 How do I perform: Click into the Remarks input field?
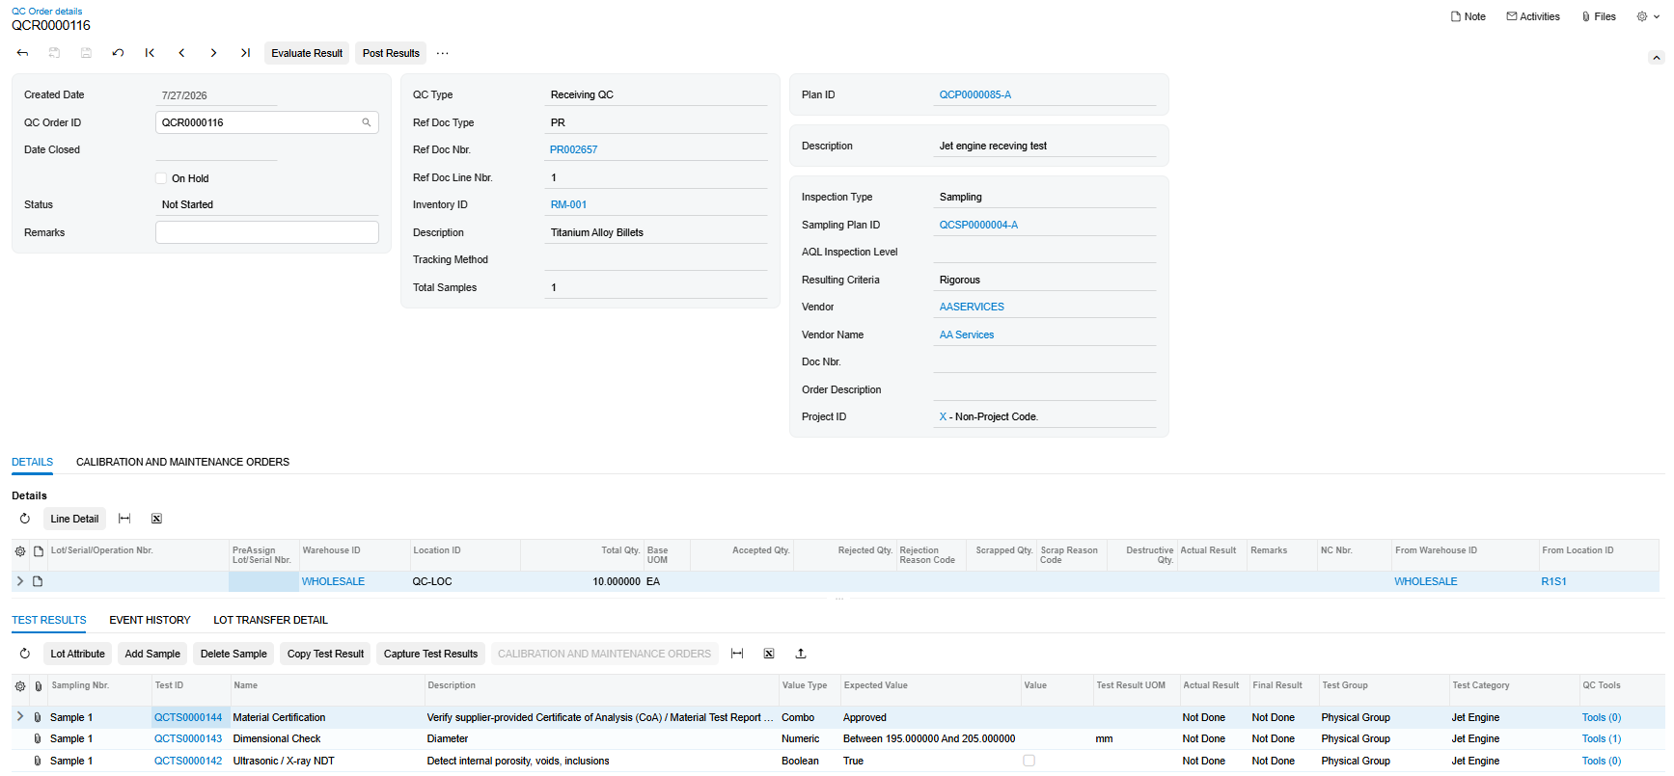[x=267, y=232]
